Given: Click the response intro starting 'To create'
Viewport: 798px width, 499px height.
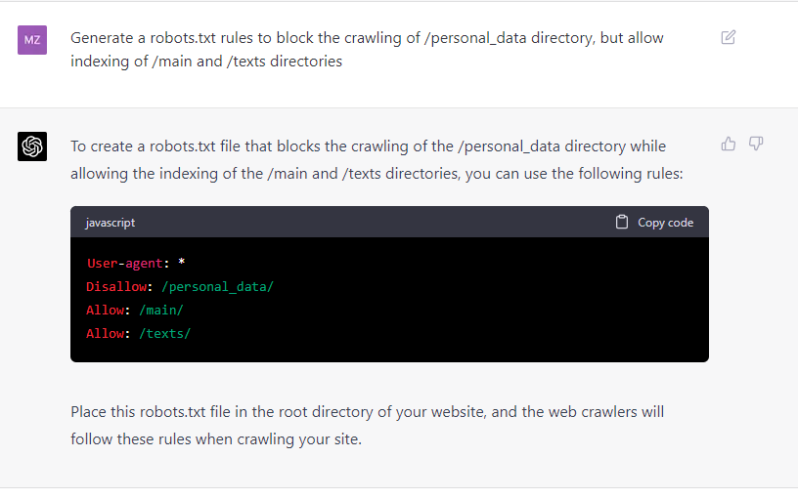Looking at the screenshot, I should pos(377,159).
